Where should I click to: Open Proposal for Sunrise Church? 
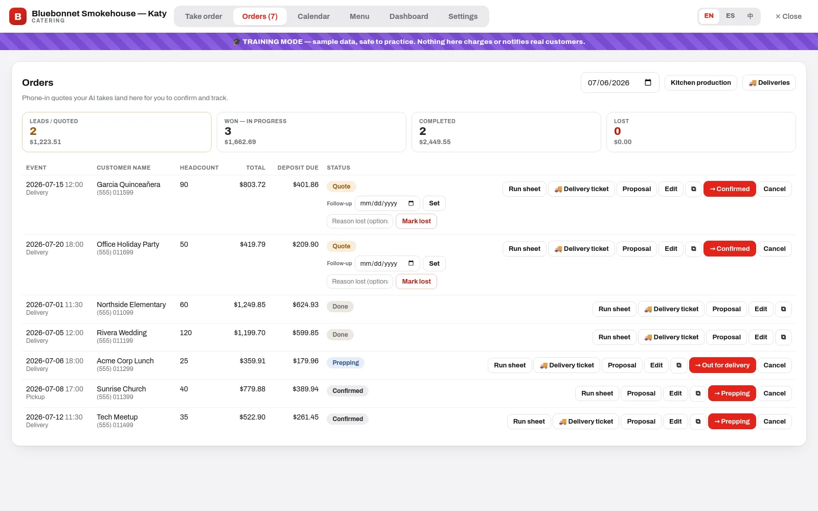click(641, 393)
